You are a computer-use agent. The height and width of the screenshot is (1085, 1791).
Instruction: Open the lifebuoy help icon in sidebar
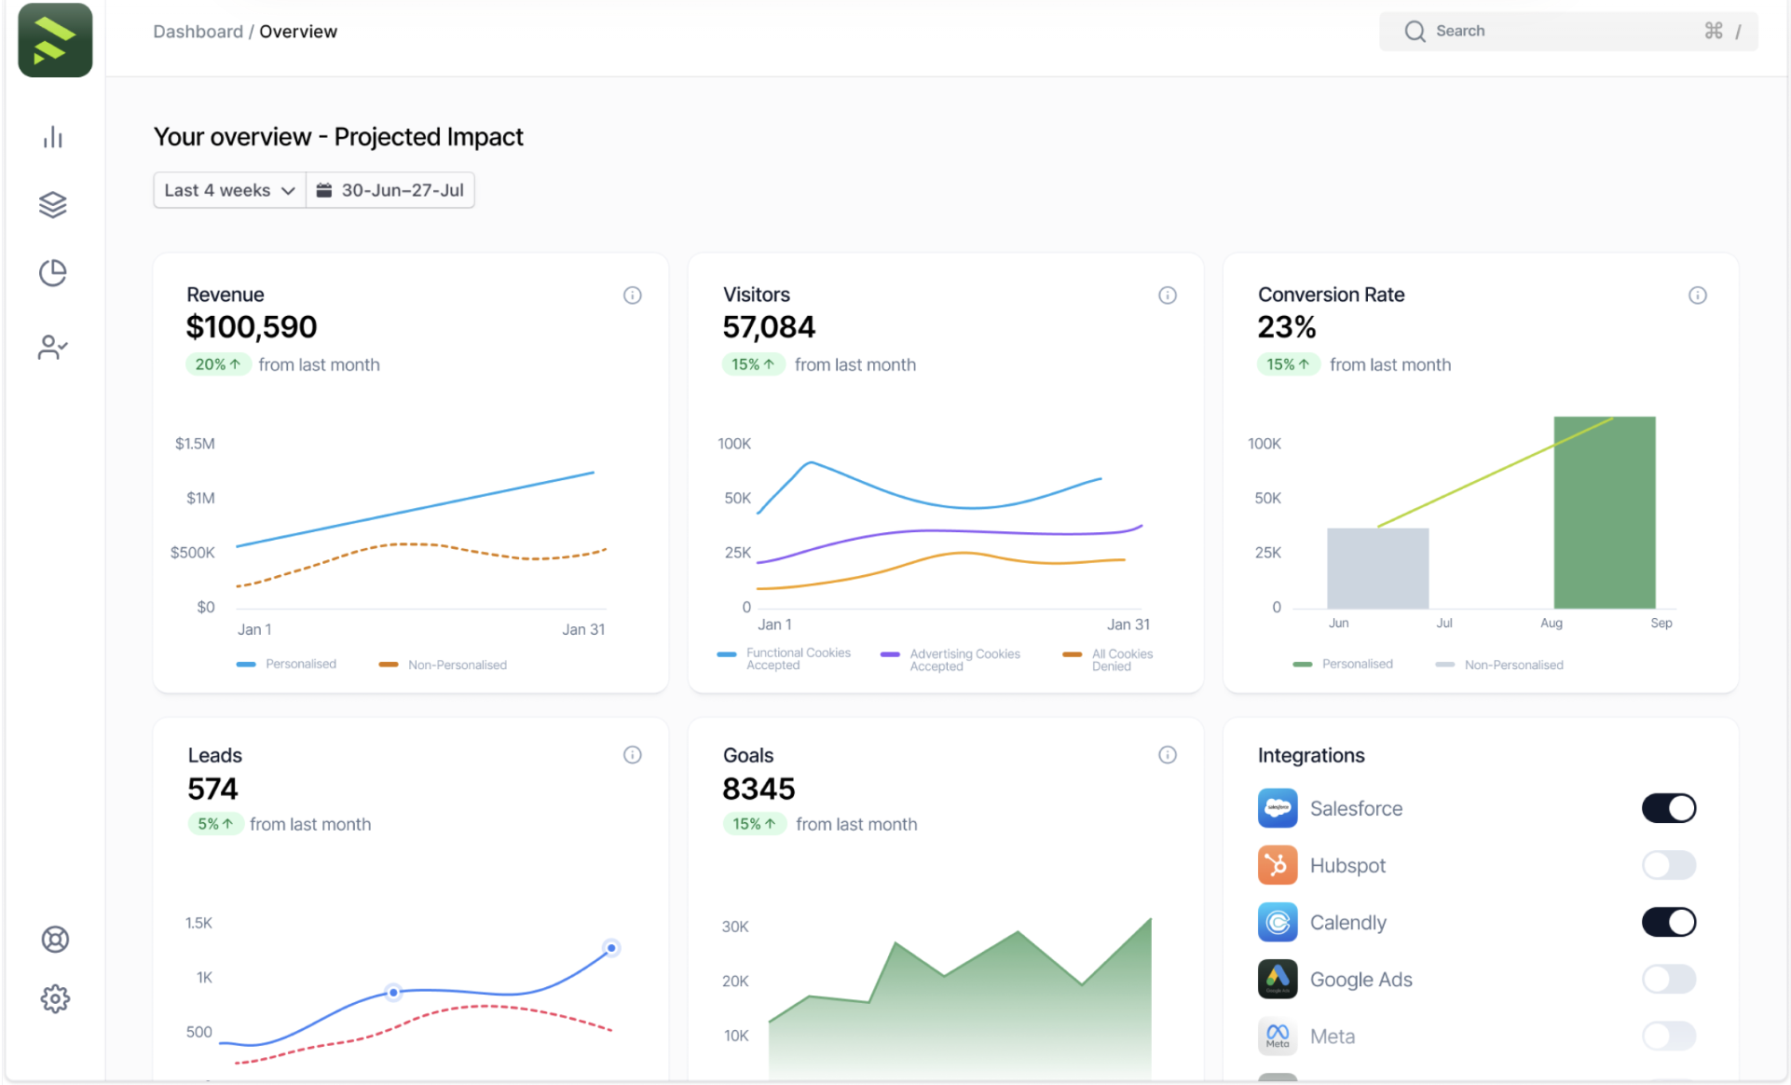[55, 939]
